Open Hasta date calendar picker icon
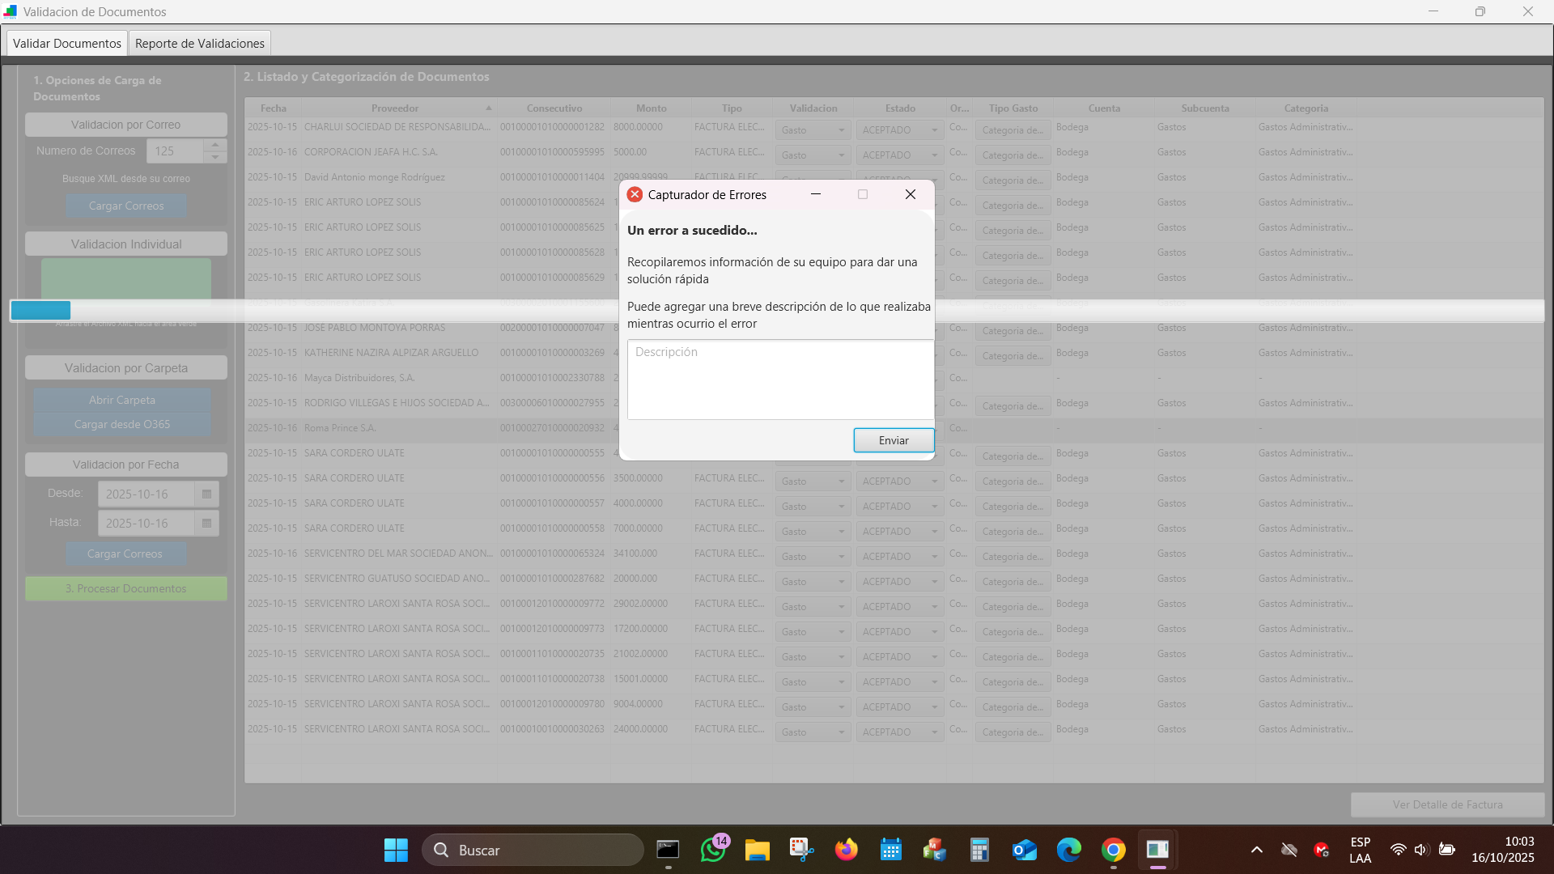 [x=206, y=523]
